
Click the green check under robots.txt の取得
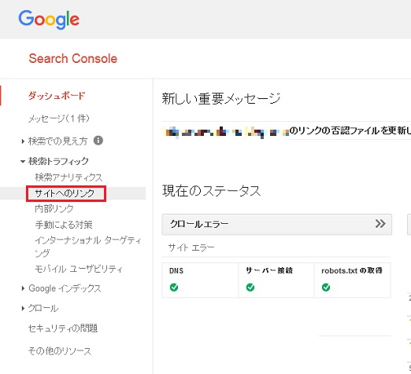tap(326, 288)
